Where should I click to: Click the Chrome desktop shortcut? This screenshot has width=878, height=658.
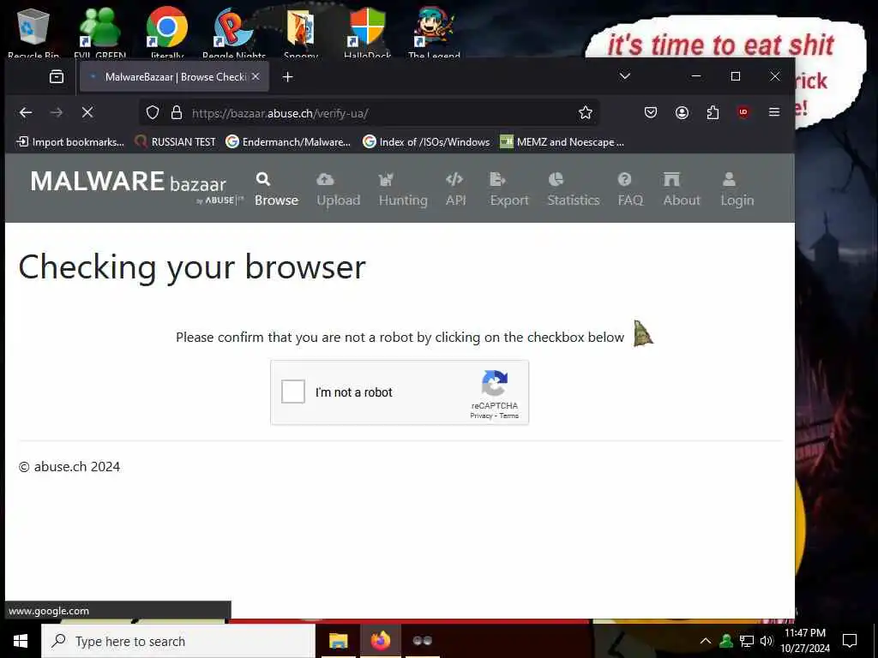(x=167, y=31)
